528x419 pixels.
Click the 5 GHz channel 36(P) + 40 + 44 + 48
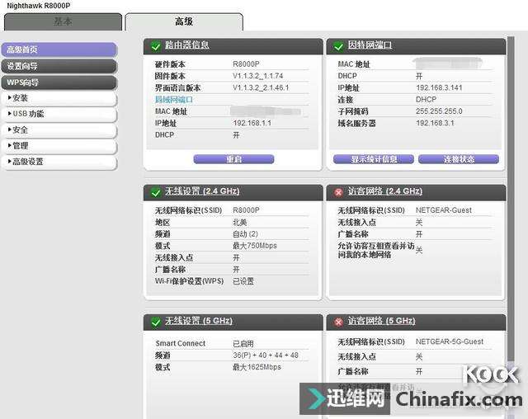[x=266, y=355]
